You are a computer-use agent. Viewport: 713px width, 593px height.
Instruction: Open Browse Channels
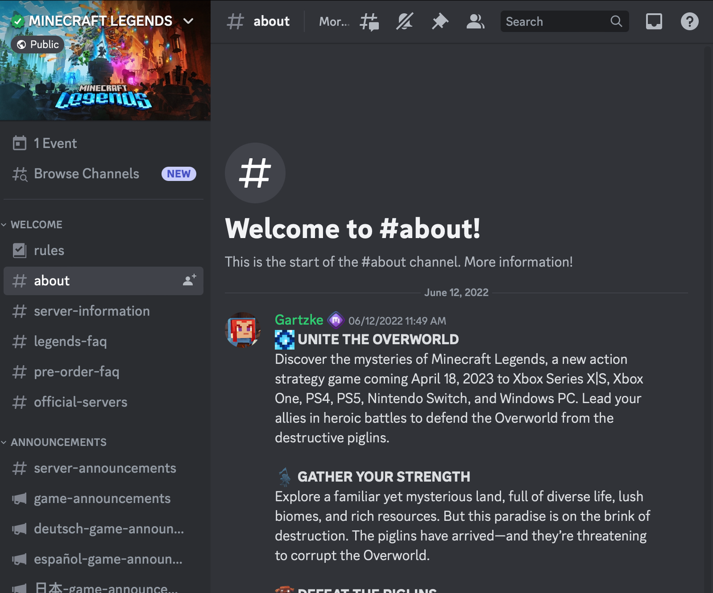coord(87,174)
